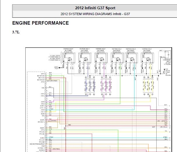Click the 'CONDENSER (BODY)' label
This screenshot has width=177, height=152.
click(x=167, y=61)
